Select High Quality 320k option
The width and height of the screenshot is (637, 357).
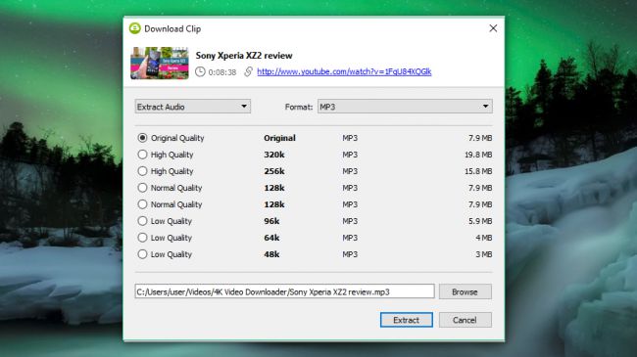click(142, 155)
